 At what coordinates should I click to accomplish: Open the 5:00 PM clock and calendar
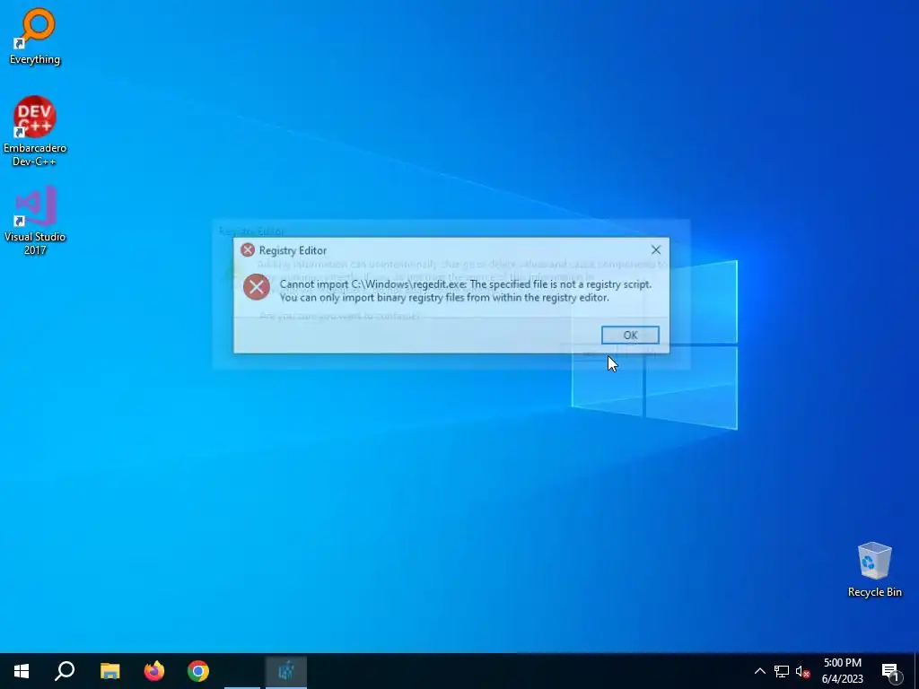[x=842, y=671]
